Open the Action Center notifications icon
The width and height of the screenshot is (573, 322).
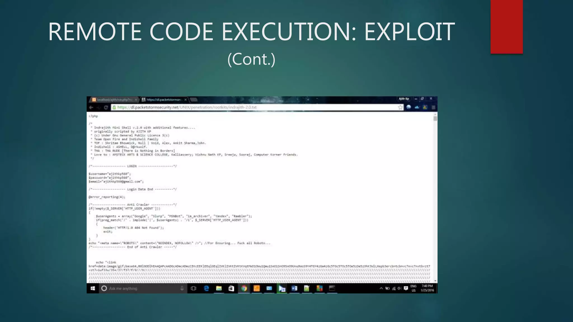click(406, 288)
